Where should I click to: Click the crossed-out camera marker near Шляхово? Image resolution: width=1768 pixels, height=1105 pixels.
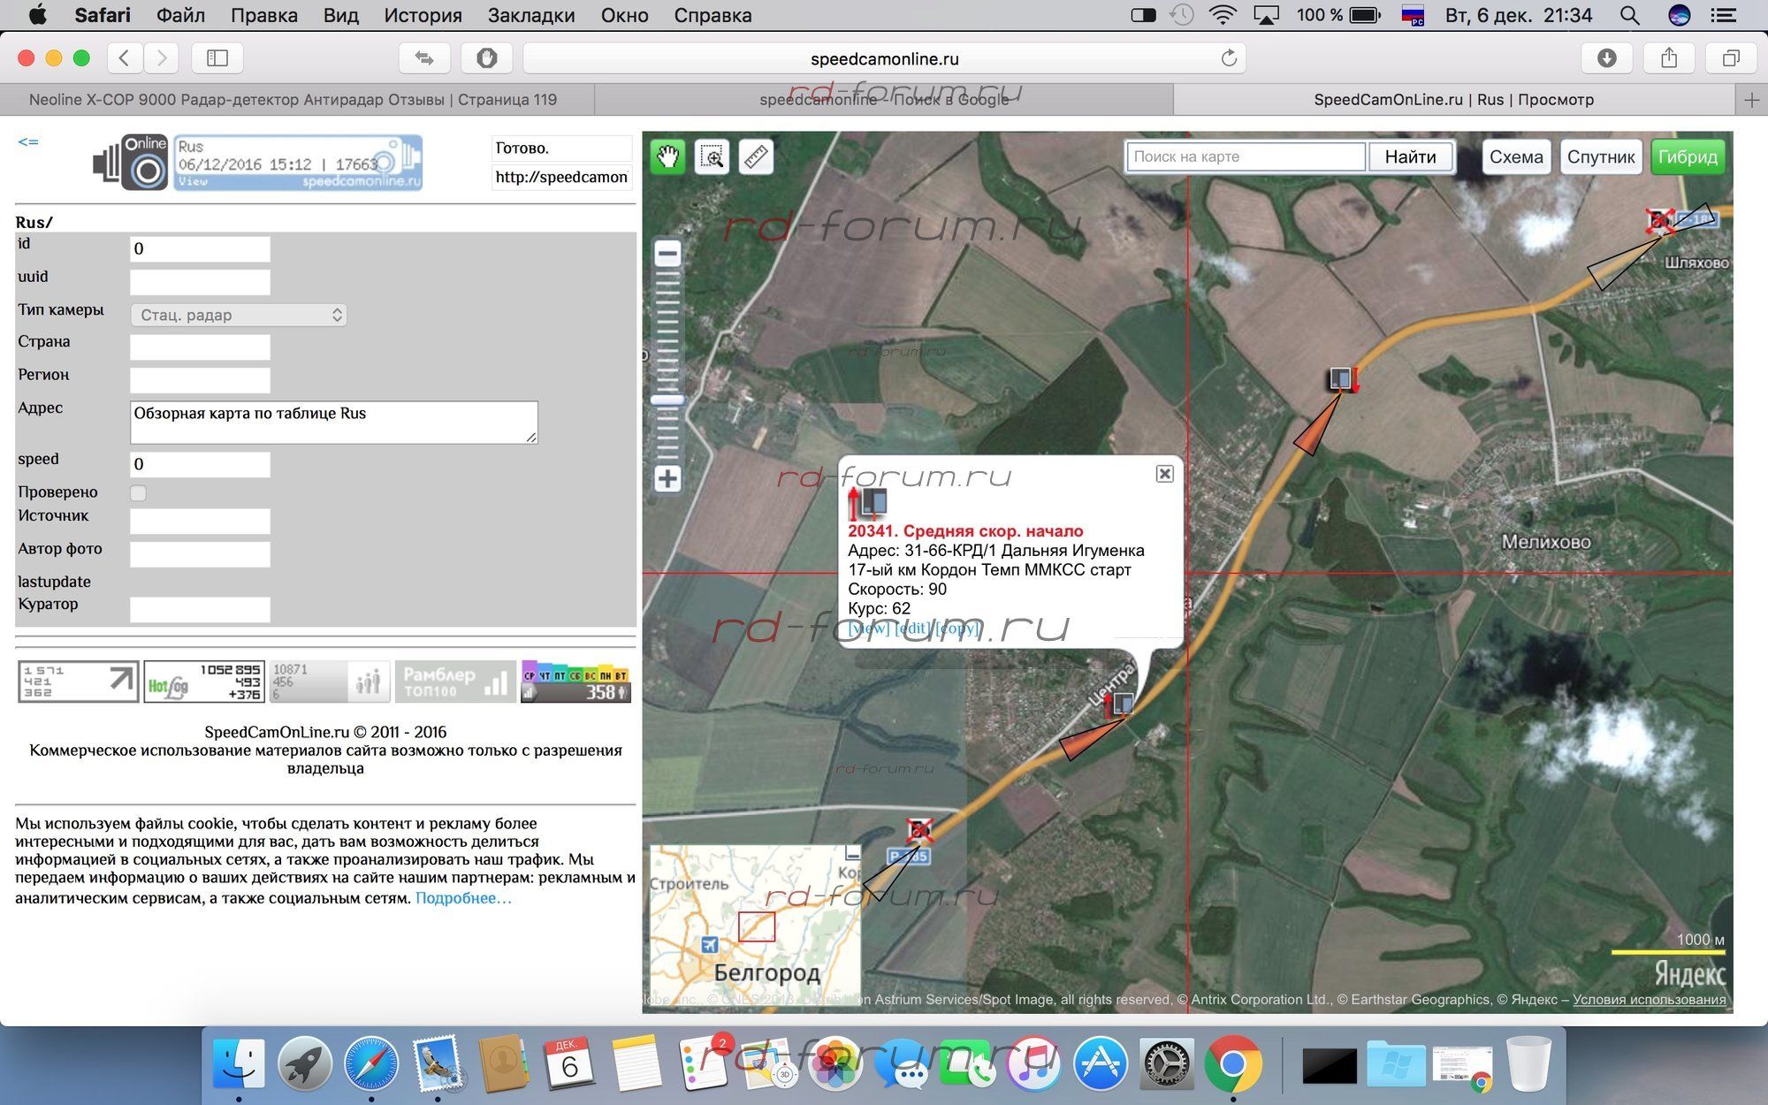point(1659,221)
